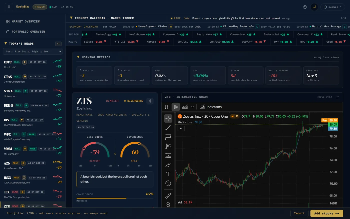The height and width of the screenshot is (219, 350).
Task: Click the WTI Oil macro ticker
Action: click(127, 42)
